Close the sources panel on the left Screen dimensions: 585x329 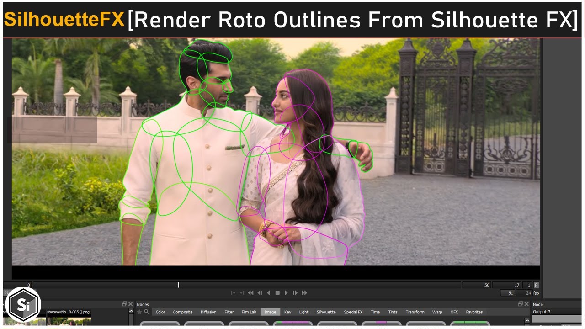(x=130, y=304)
